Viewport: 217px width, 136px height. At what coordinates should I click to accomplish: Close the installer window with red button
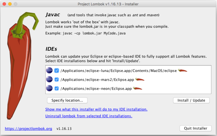pyautogui.click(x=4, y=4)
